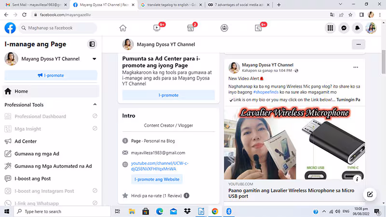
Task: Open the account profile picture menu
Action: 371,28
